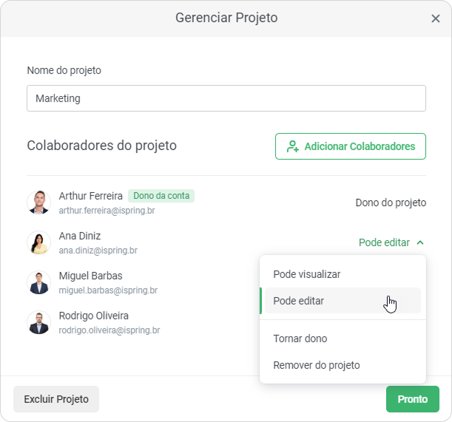The image size is (452, 422).
Task: Click Miguel Barbas's avatar photo
Action: 38,282
